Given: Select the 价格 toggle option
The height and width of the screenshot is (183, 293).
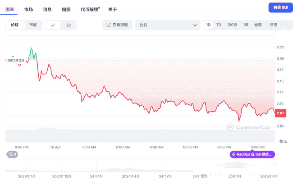Looking at the screenshot, I should click(x=15, y=25).
